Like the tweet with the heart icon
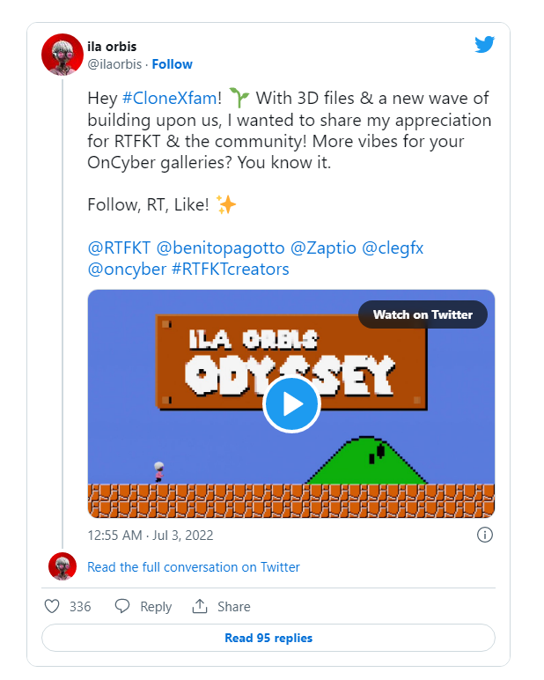This screenshot has height=680, width=544. tap(52, 606)
